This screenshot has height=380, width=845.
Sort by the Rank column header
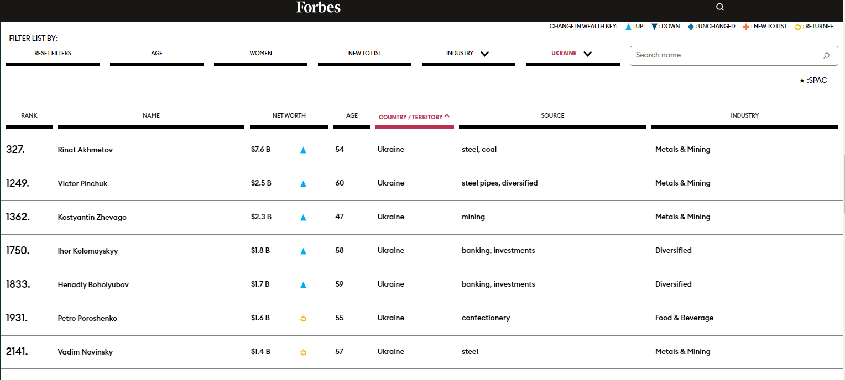coord(29,116)
